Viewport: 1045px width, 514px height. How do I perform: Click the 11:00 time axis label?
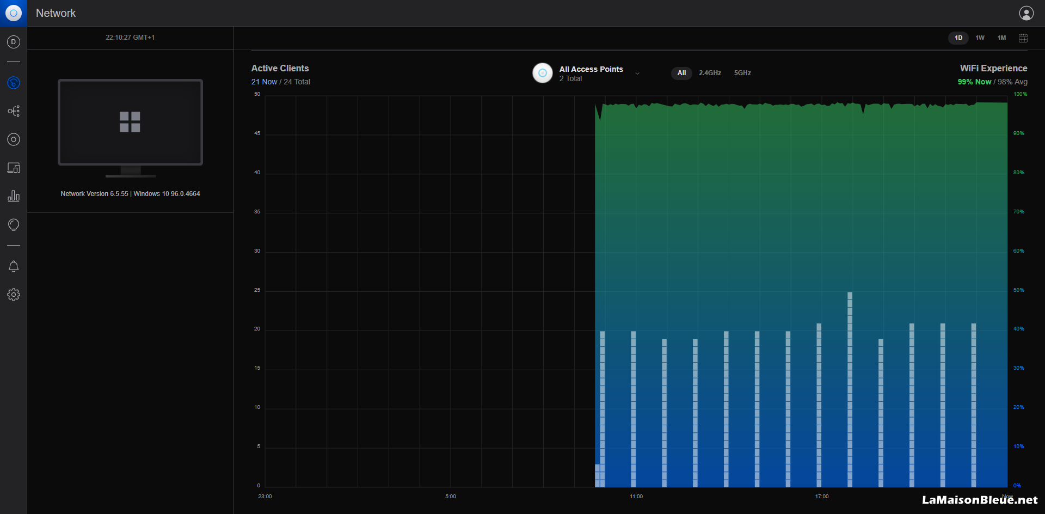pyautogui.click(x=636, y=497)
